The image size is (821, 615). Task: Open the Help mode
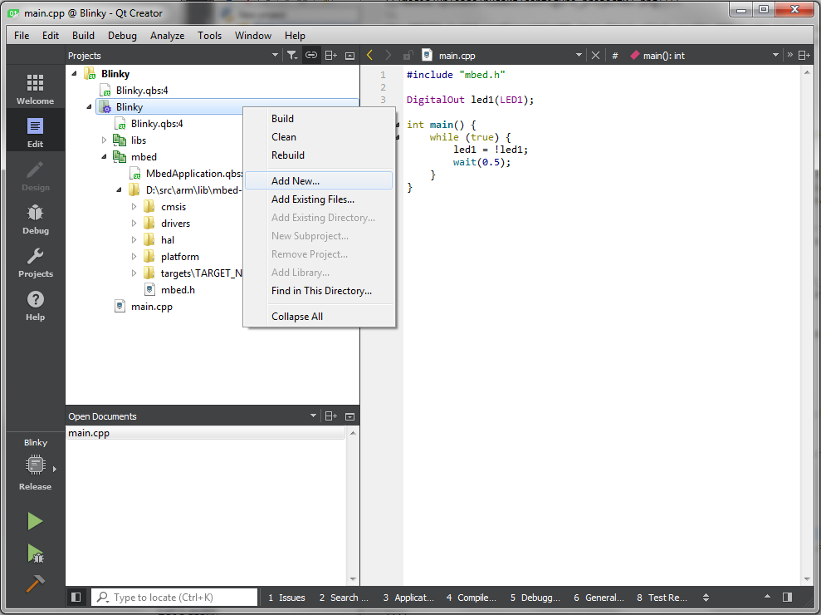point(35,305)
